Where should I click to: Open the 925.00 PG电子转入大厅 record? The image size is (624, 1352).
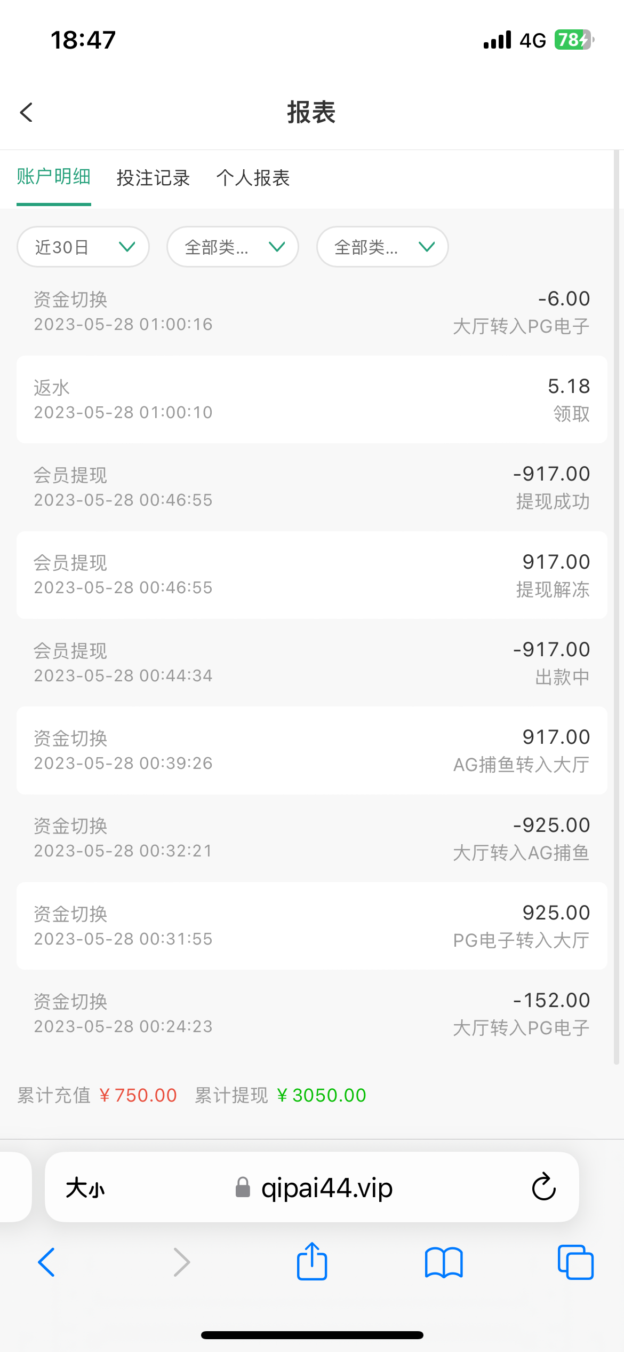click(x=312, y=926)
